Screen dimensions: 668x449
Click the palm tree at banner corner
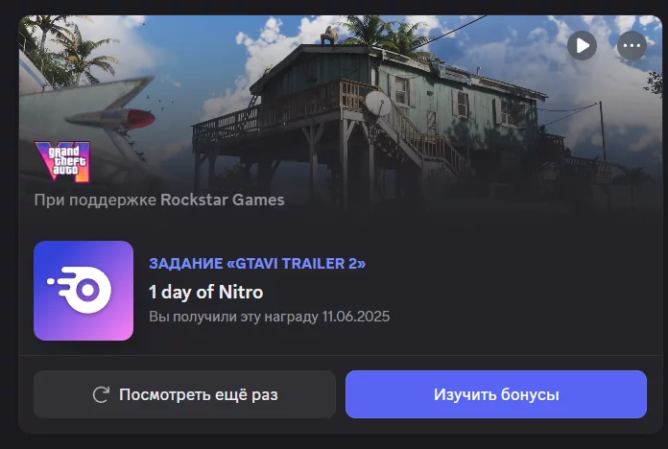[64, 45]
